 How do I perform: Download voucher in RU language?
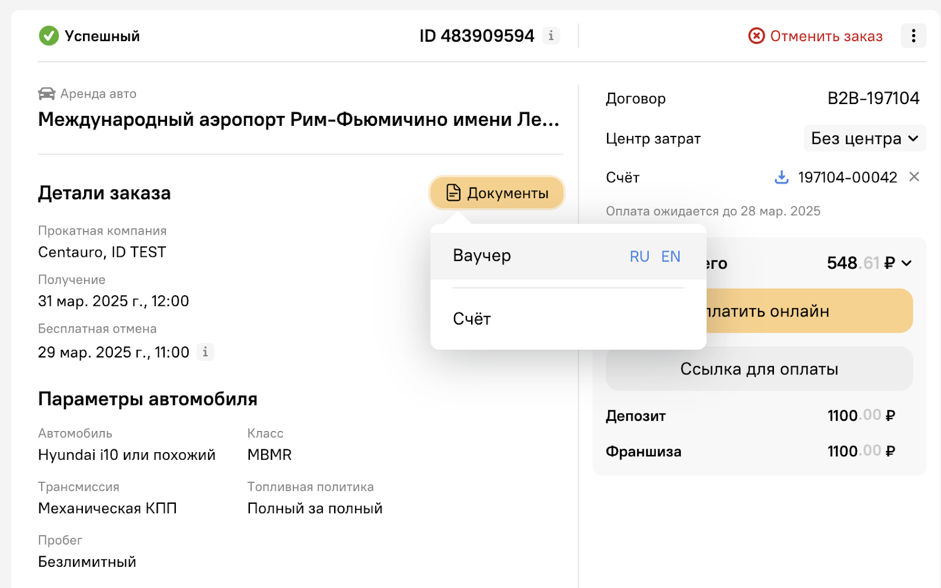pyautogui.click(x=639, y=256)
